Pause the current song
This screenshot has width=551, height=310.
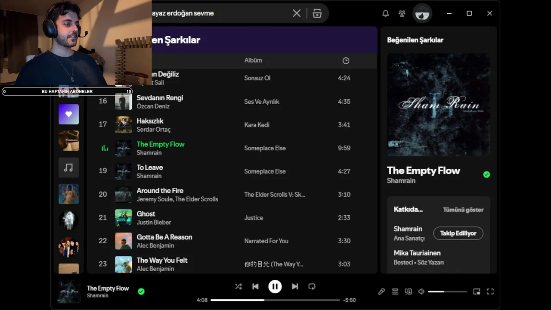(275, 286)
